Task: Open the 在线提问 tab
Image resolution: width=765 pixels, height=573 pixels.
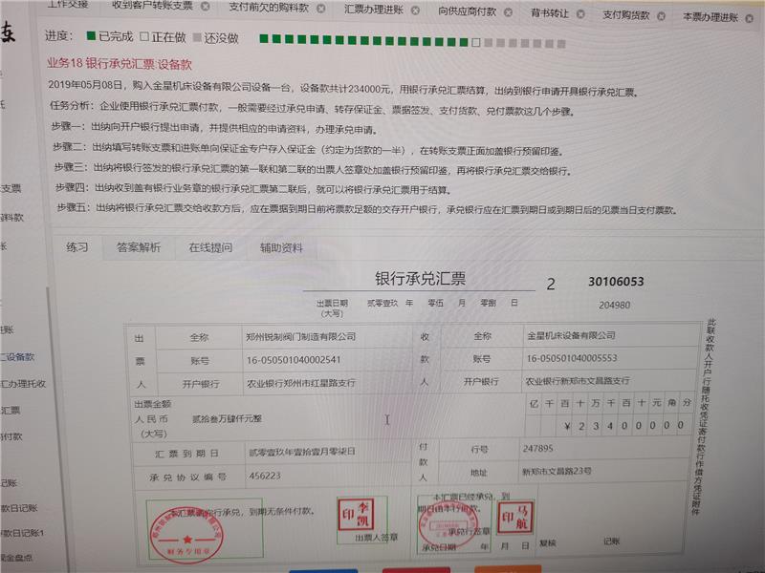Action: point(209,247)
